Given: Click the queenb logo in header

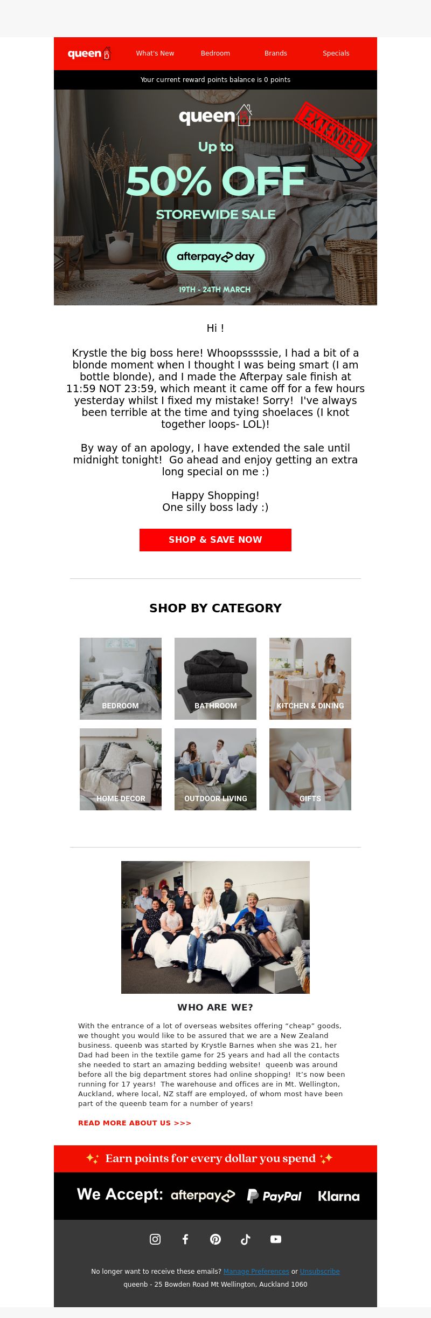Looking at the screenshot, I should 89,53.
